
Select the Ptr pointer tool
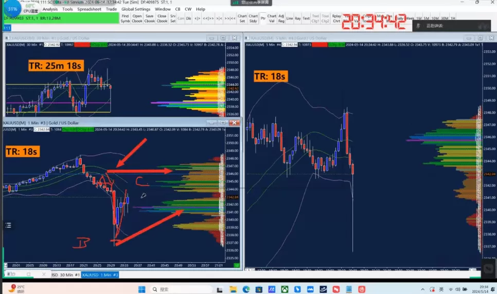point(263,19)
